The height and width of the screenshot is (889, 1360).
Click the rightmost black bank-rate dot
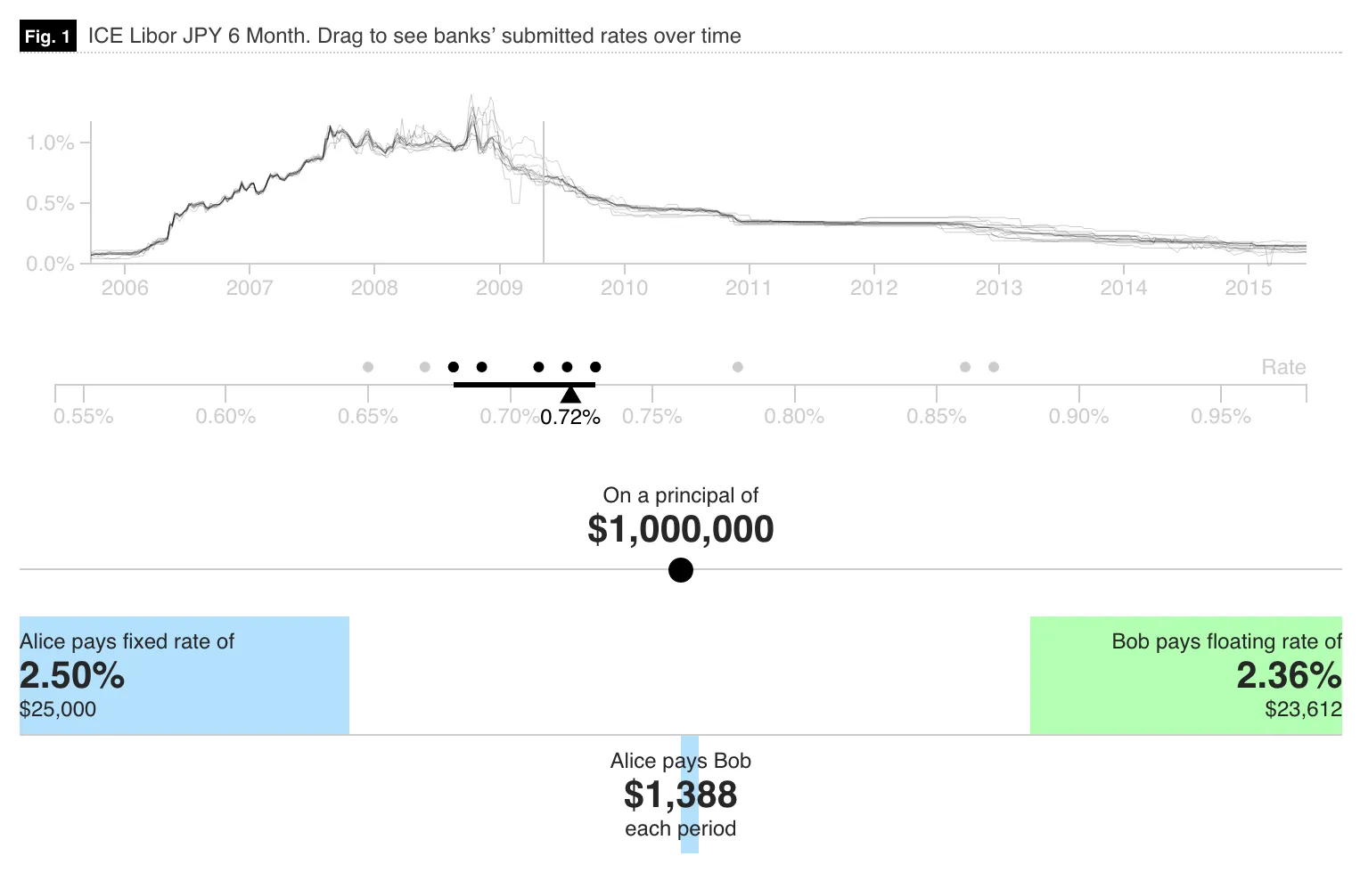pos(595,367)
